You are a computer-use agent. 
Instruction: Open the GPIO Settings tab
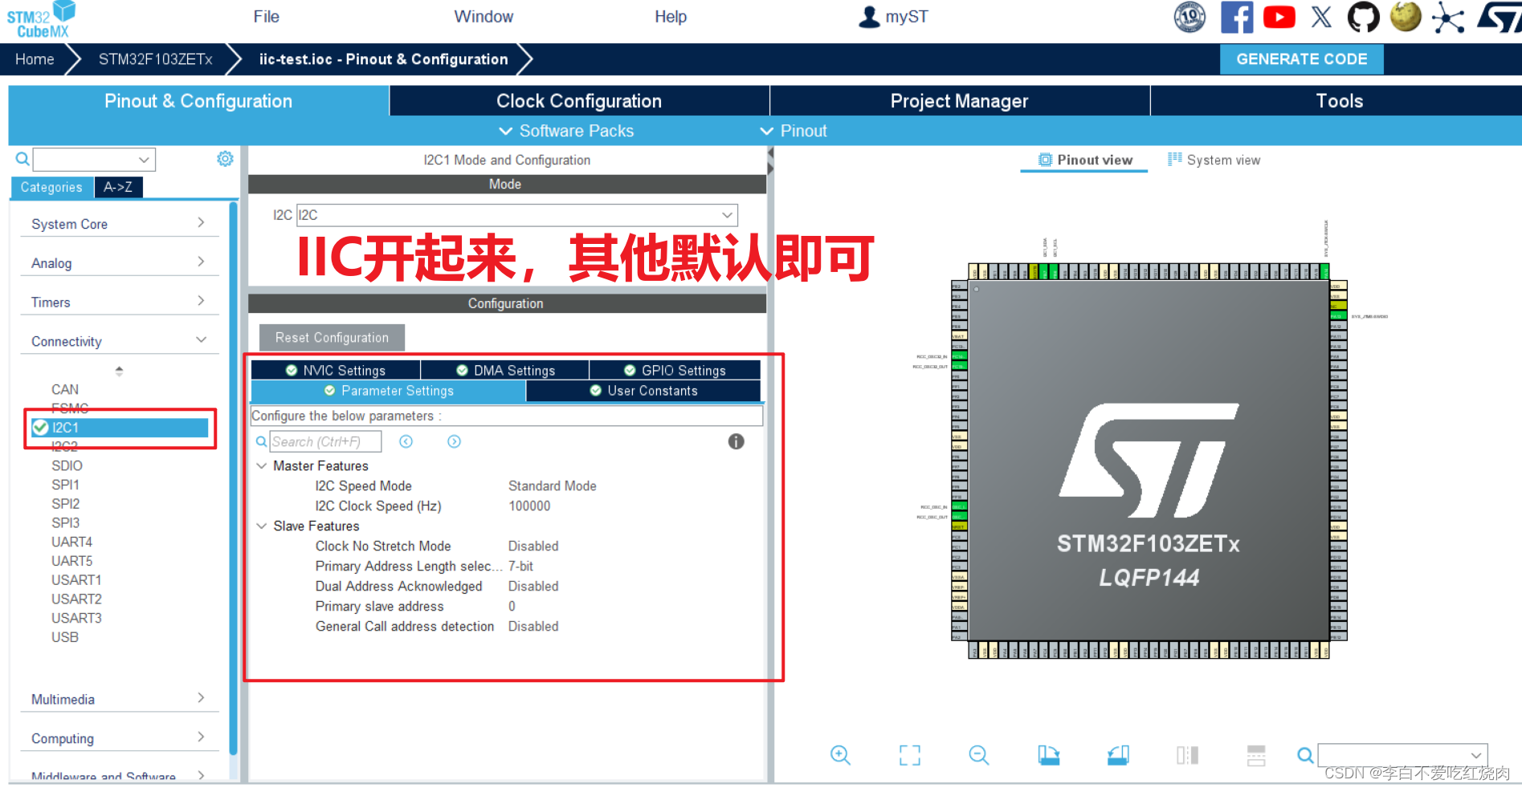click(x=675, y=370)
